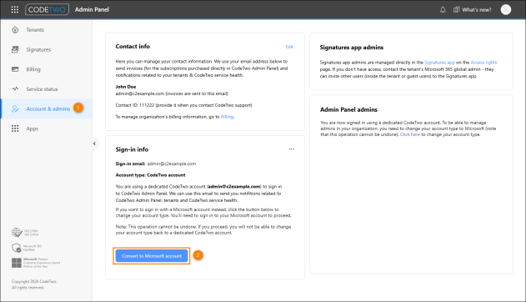
Task: Open the Sign-in info more options menu
Action: tap(292, 149)
